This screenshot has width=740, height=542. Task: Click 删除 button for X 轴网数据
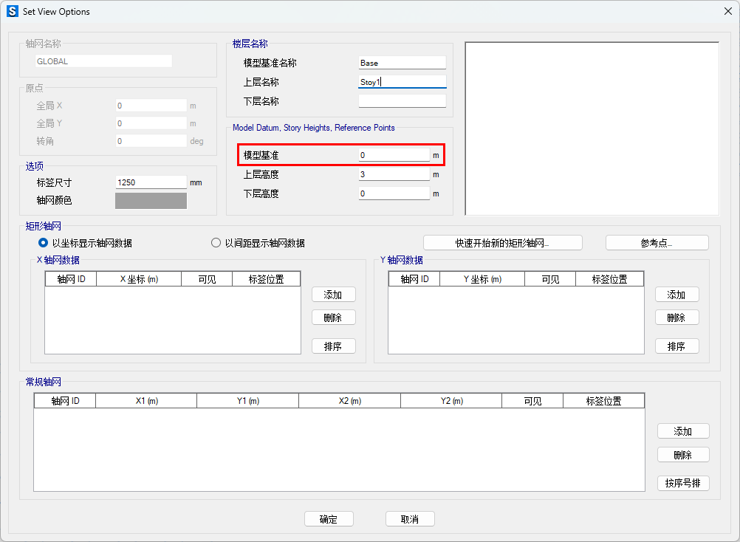coord(333,318)
